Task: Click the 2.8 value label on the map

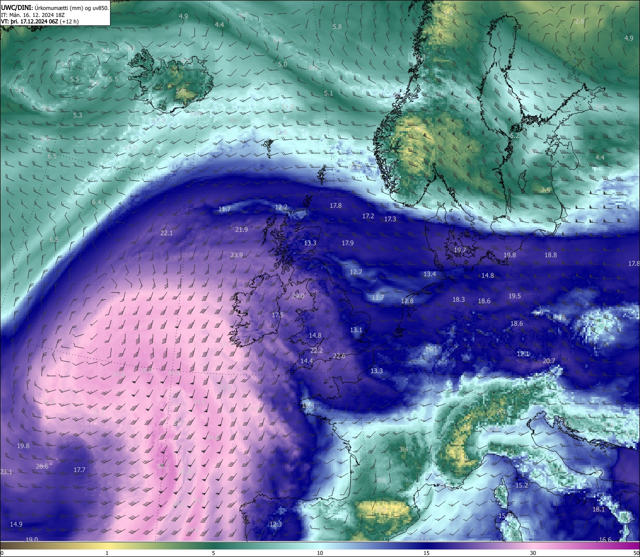Action: point(579,21)
